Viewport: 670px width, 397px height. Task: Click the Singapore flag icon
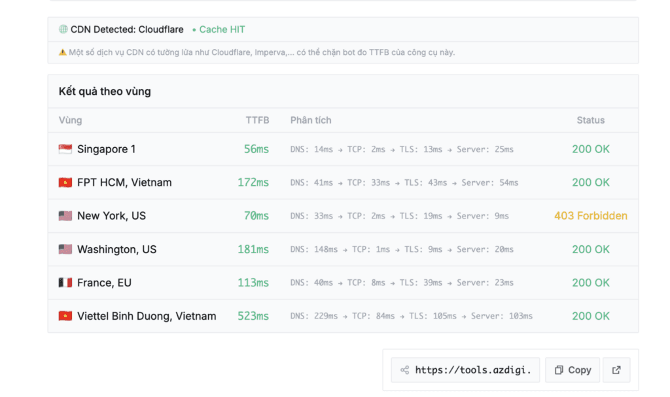click(x=65, y=149)
